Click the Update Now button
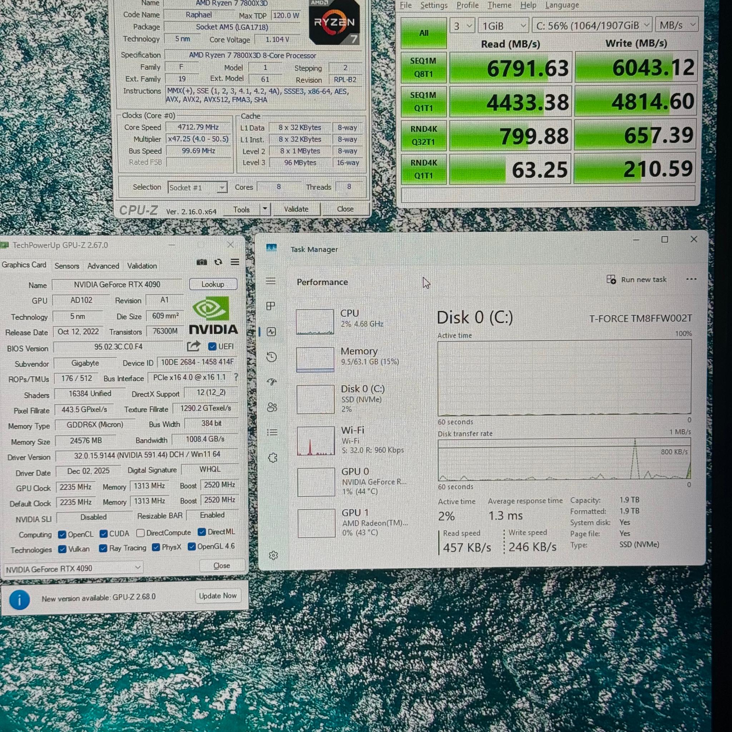 click(x=217, y=595)
